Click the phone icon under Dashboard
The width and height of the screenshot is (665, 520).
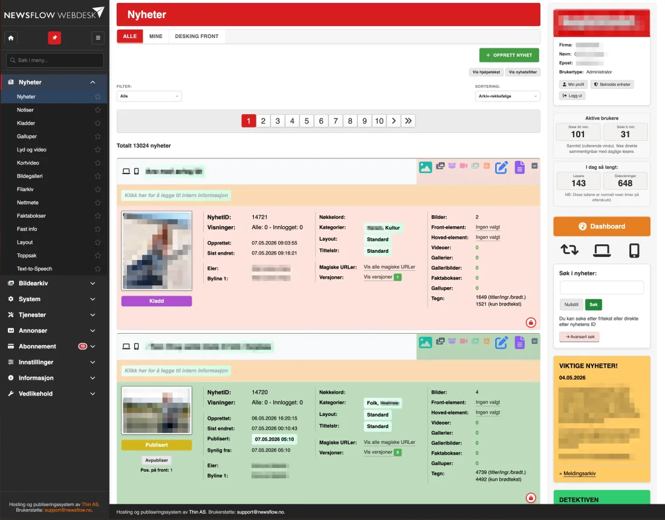(634, 250)
